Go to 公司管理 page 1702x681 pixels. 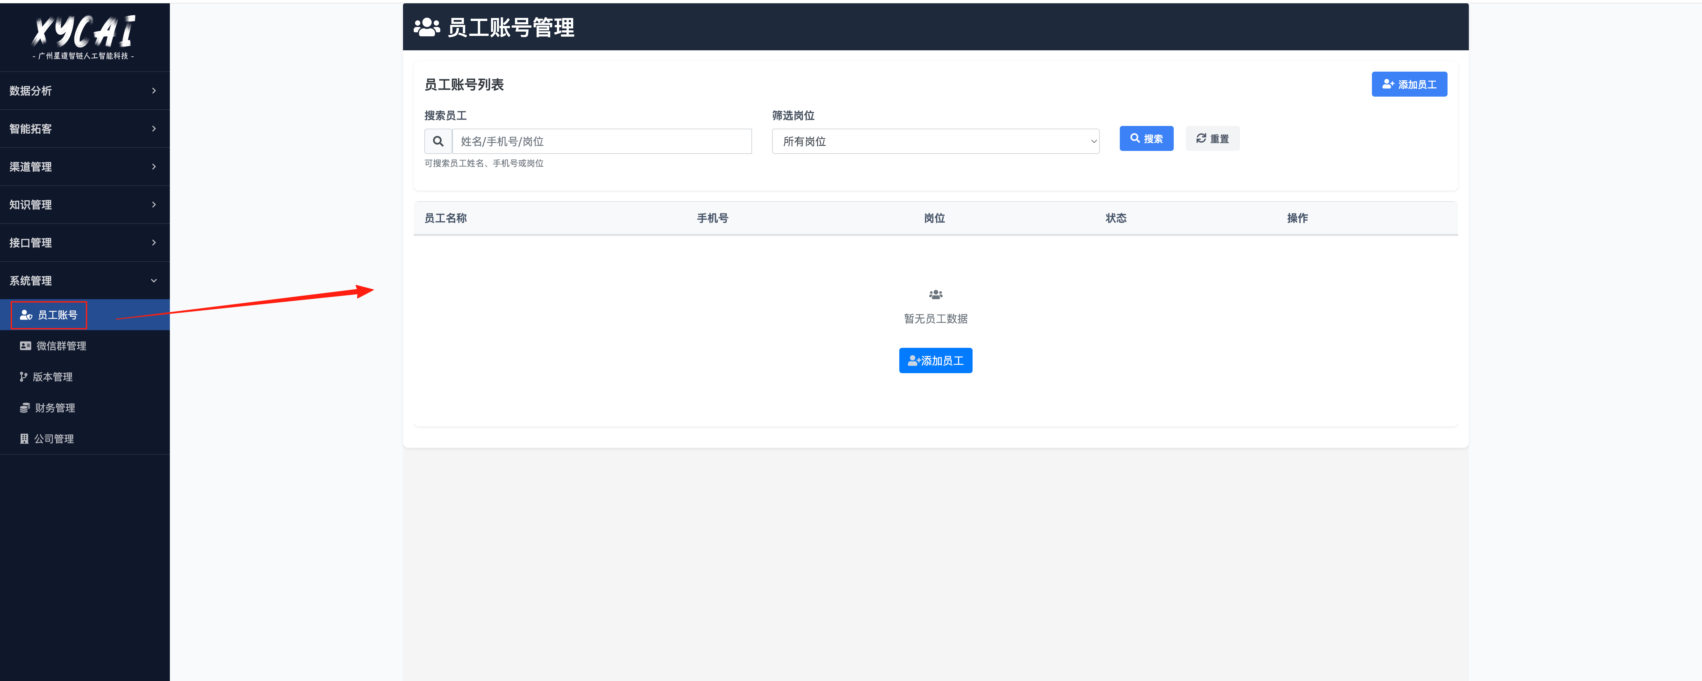tap(85, 439)
